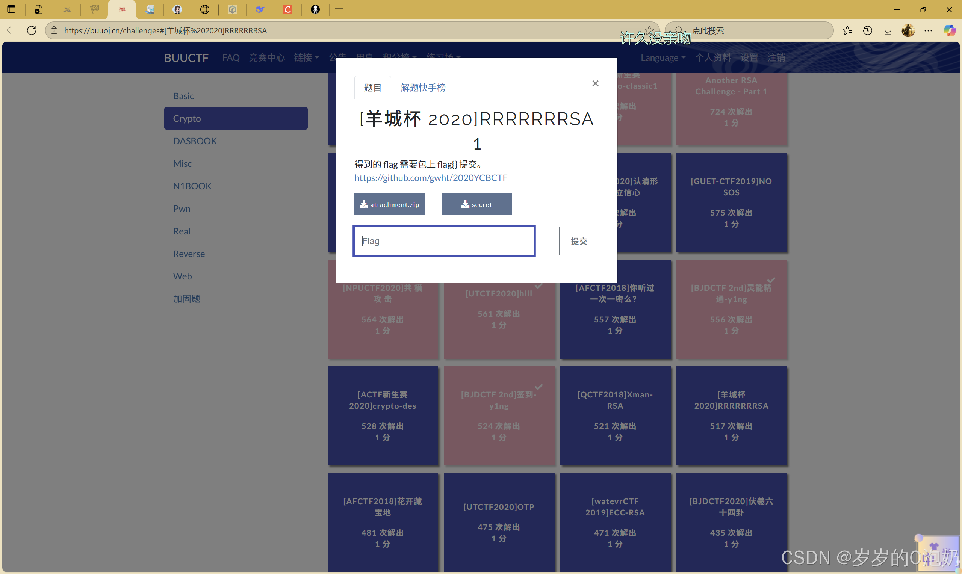Open the Language dropdown
This screenshot has height=574, width=962.
[x=662, y=57]
